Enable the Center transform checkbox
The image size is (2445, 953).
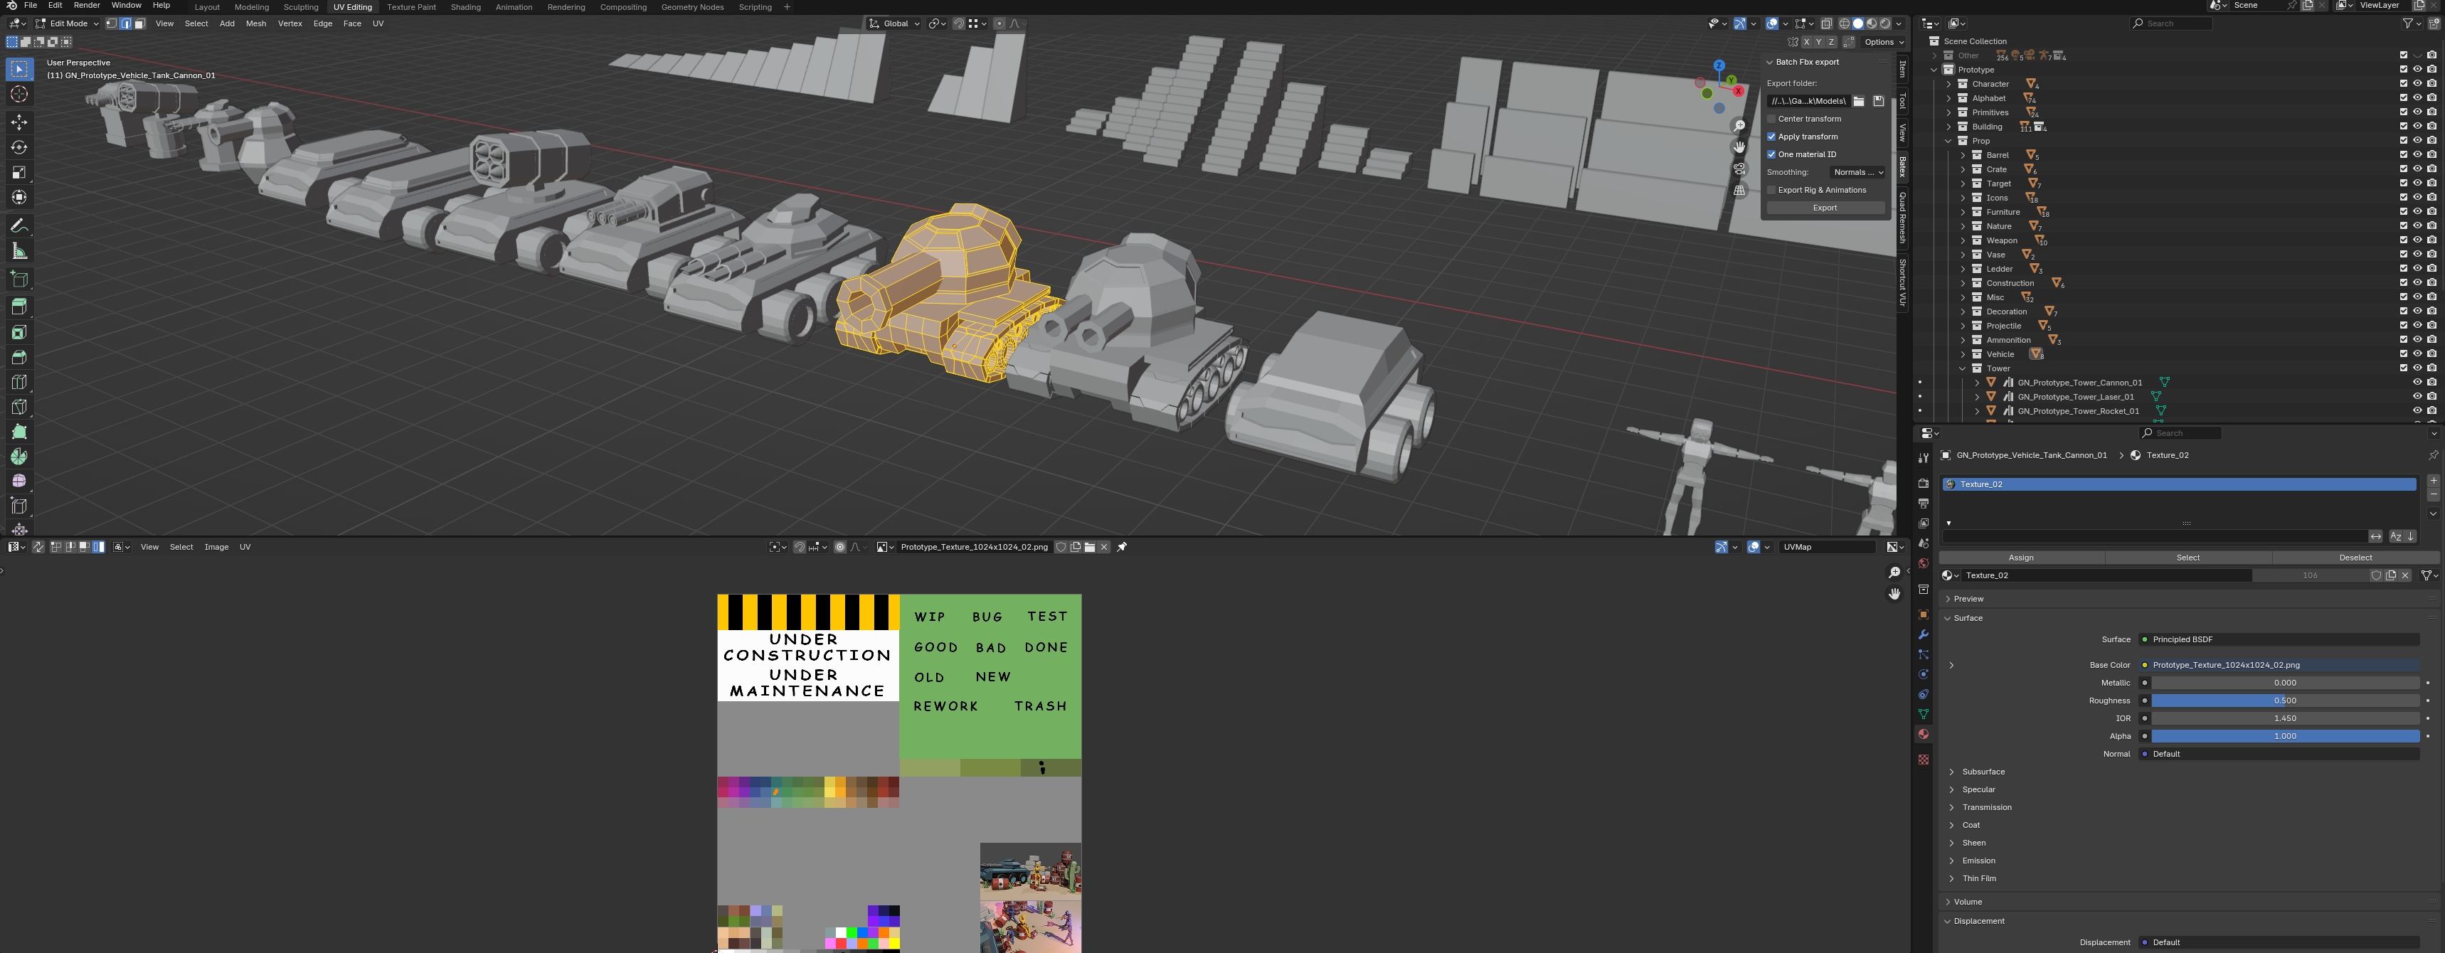(1772, 119)
